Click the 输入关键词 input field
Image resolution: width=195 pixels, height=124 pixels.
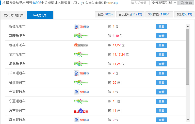coord(140,3)
